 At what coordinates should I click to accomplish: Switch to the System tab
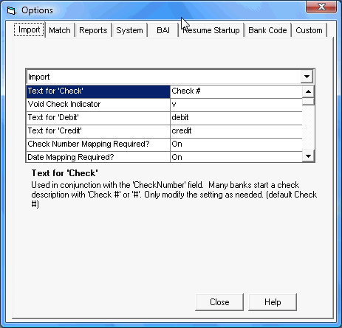pyautogui.click(x=129, y=30)
